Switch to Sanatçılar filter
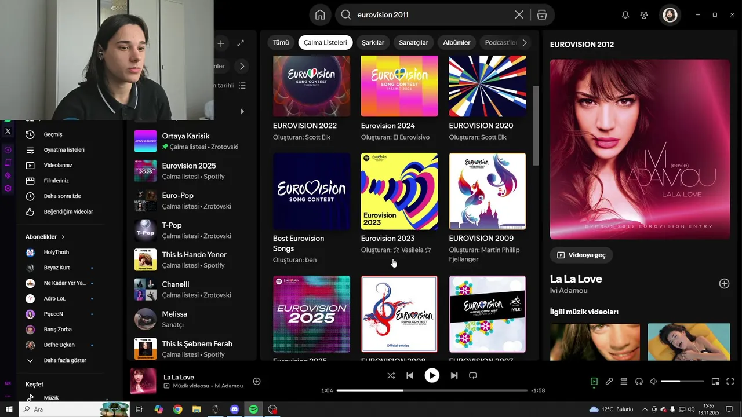Viewport: 742px width, 417px height. [x=413, y=43]
